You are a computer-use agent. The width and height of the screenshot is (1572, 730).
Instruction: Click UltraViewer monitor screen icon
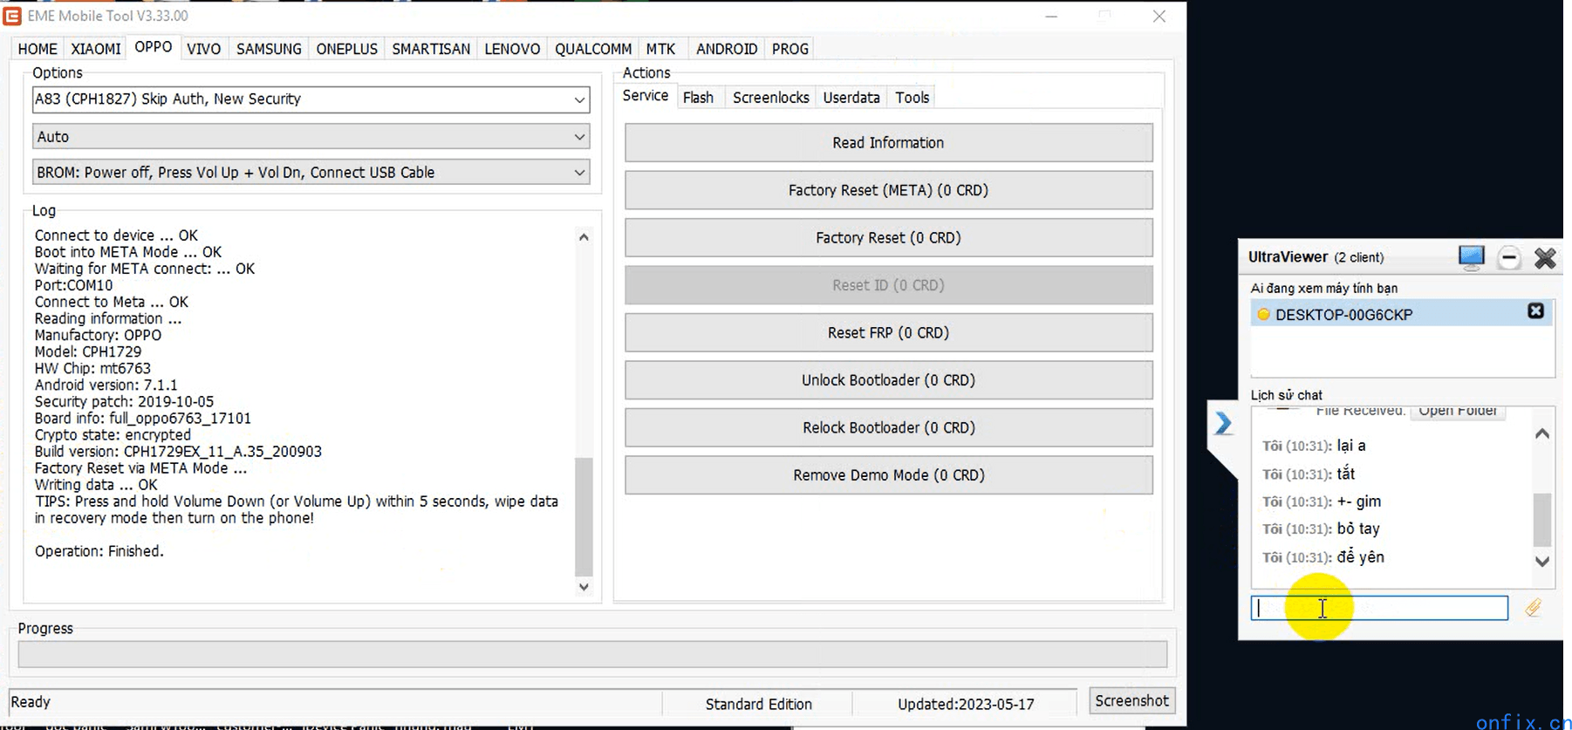[x=1471, y=257]
